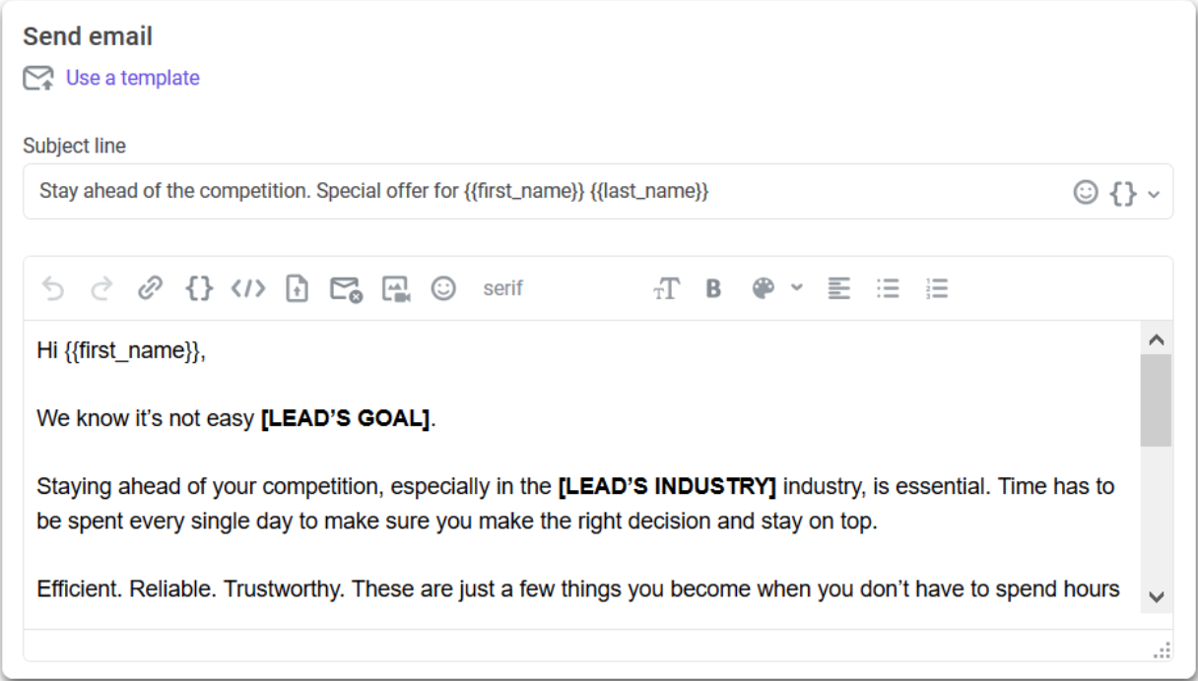Click the text alignment control
Viewport: 1198px width, 681px height.
click(x=838, y=288)
